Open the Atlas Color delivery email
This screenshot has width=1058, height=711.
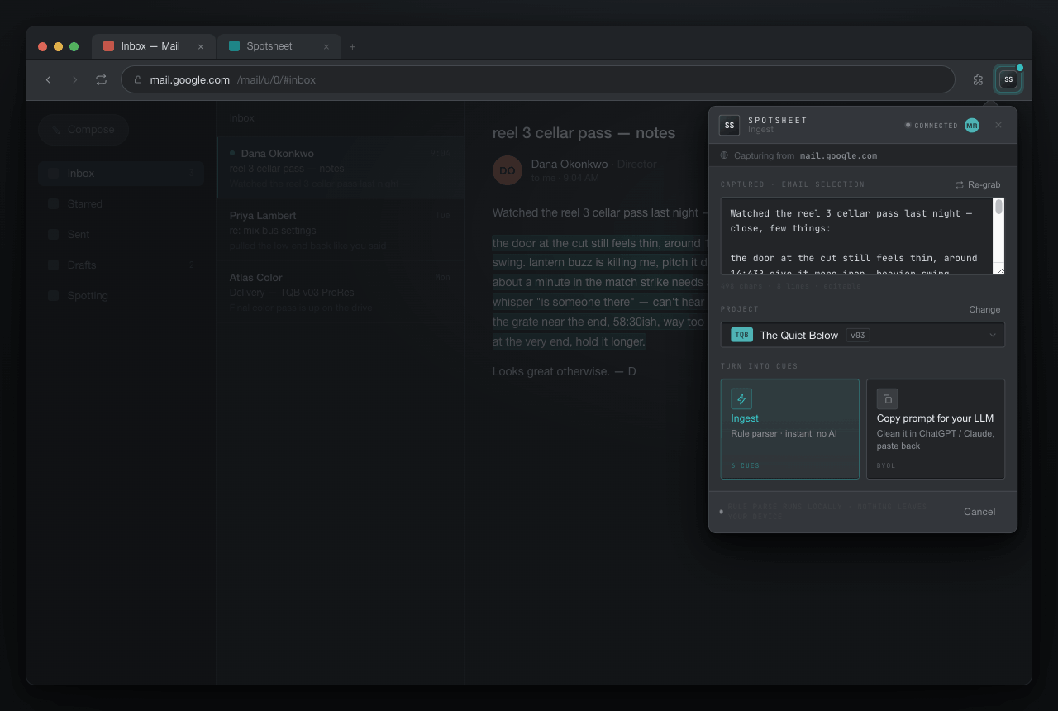[340, 292]
